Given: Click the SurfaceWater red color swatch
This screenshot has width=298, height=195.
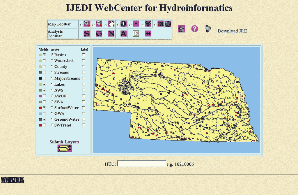Looking at the screenshot, I should 40,108.
